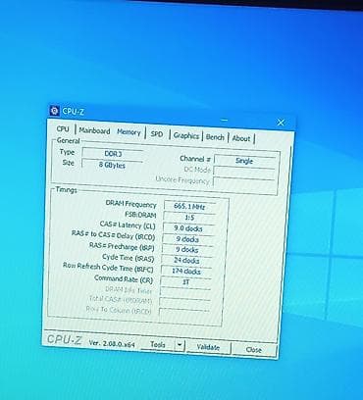The image size is (363, 400).
Task: Click the CPU-Z title bar text
Action: point(74,112)
